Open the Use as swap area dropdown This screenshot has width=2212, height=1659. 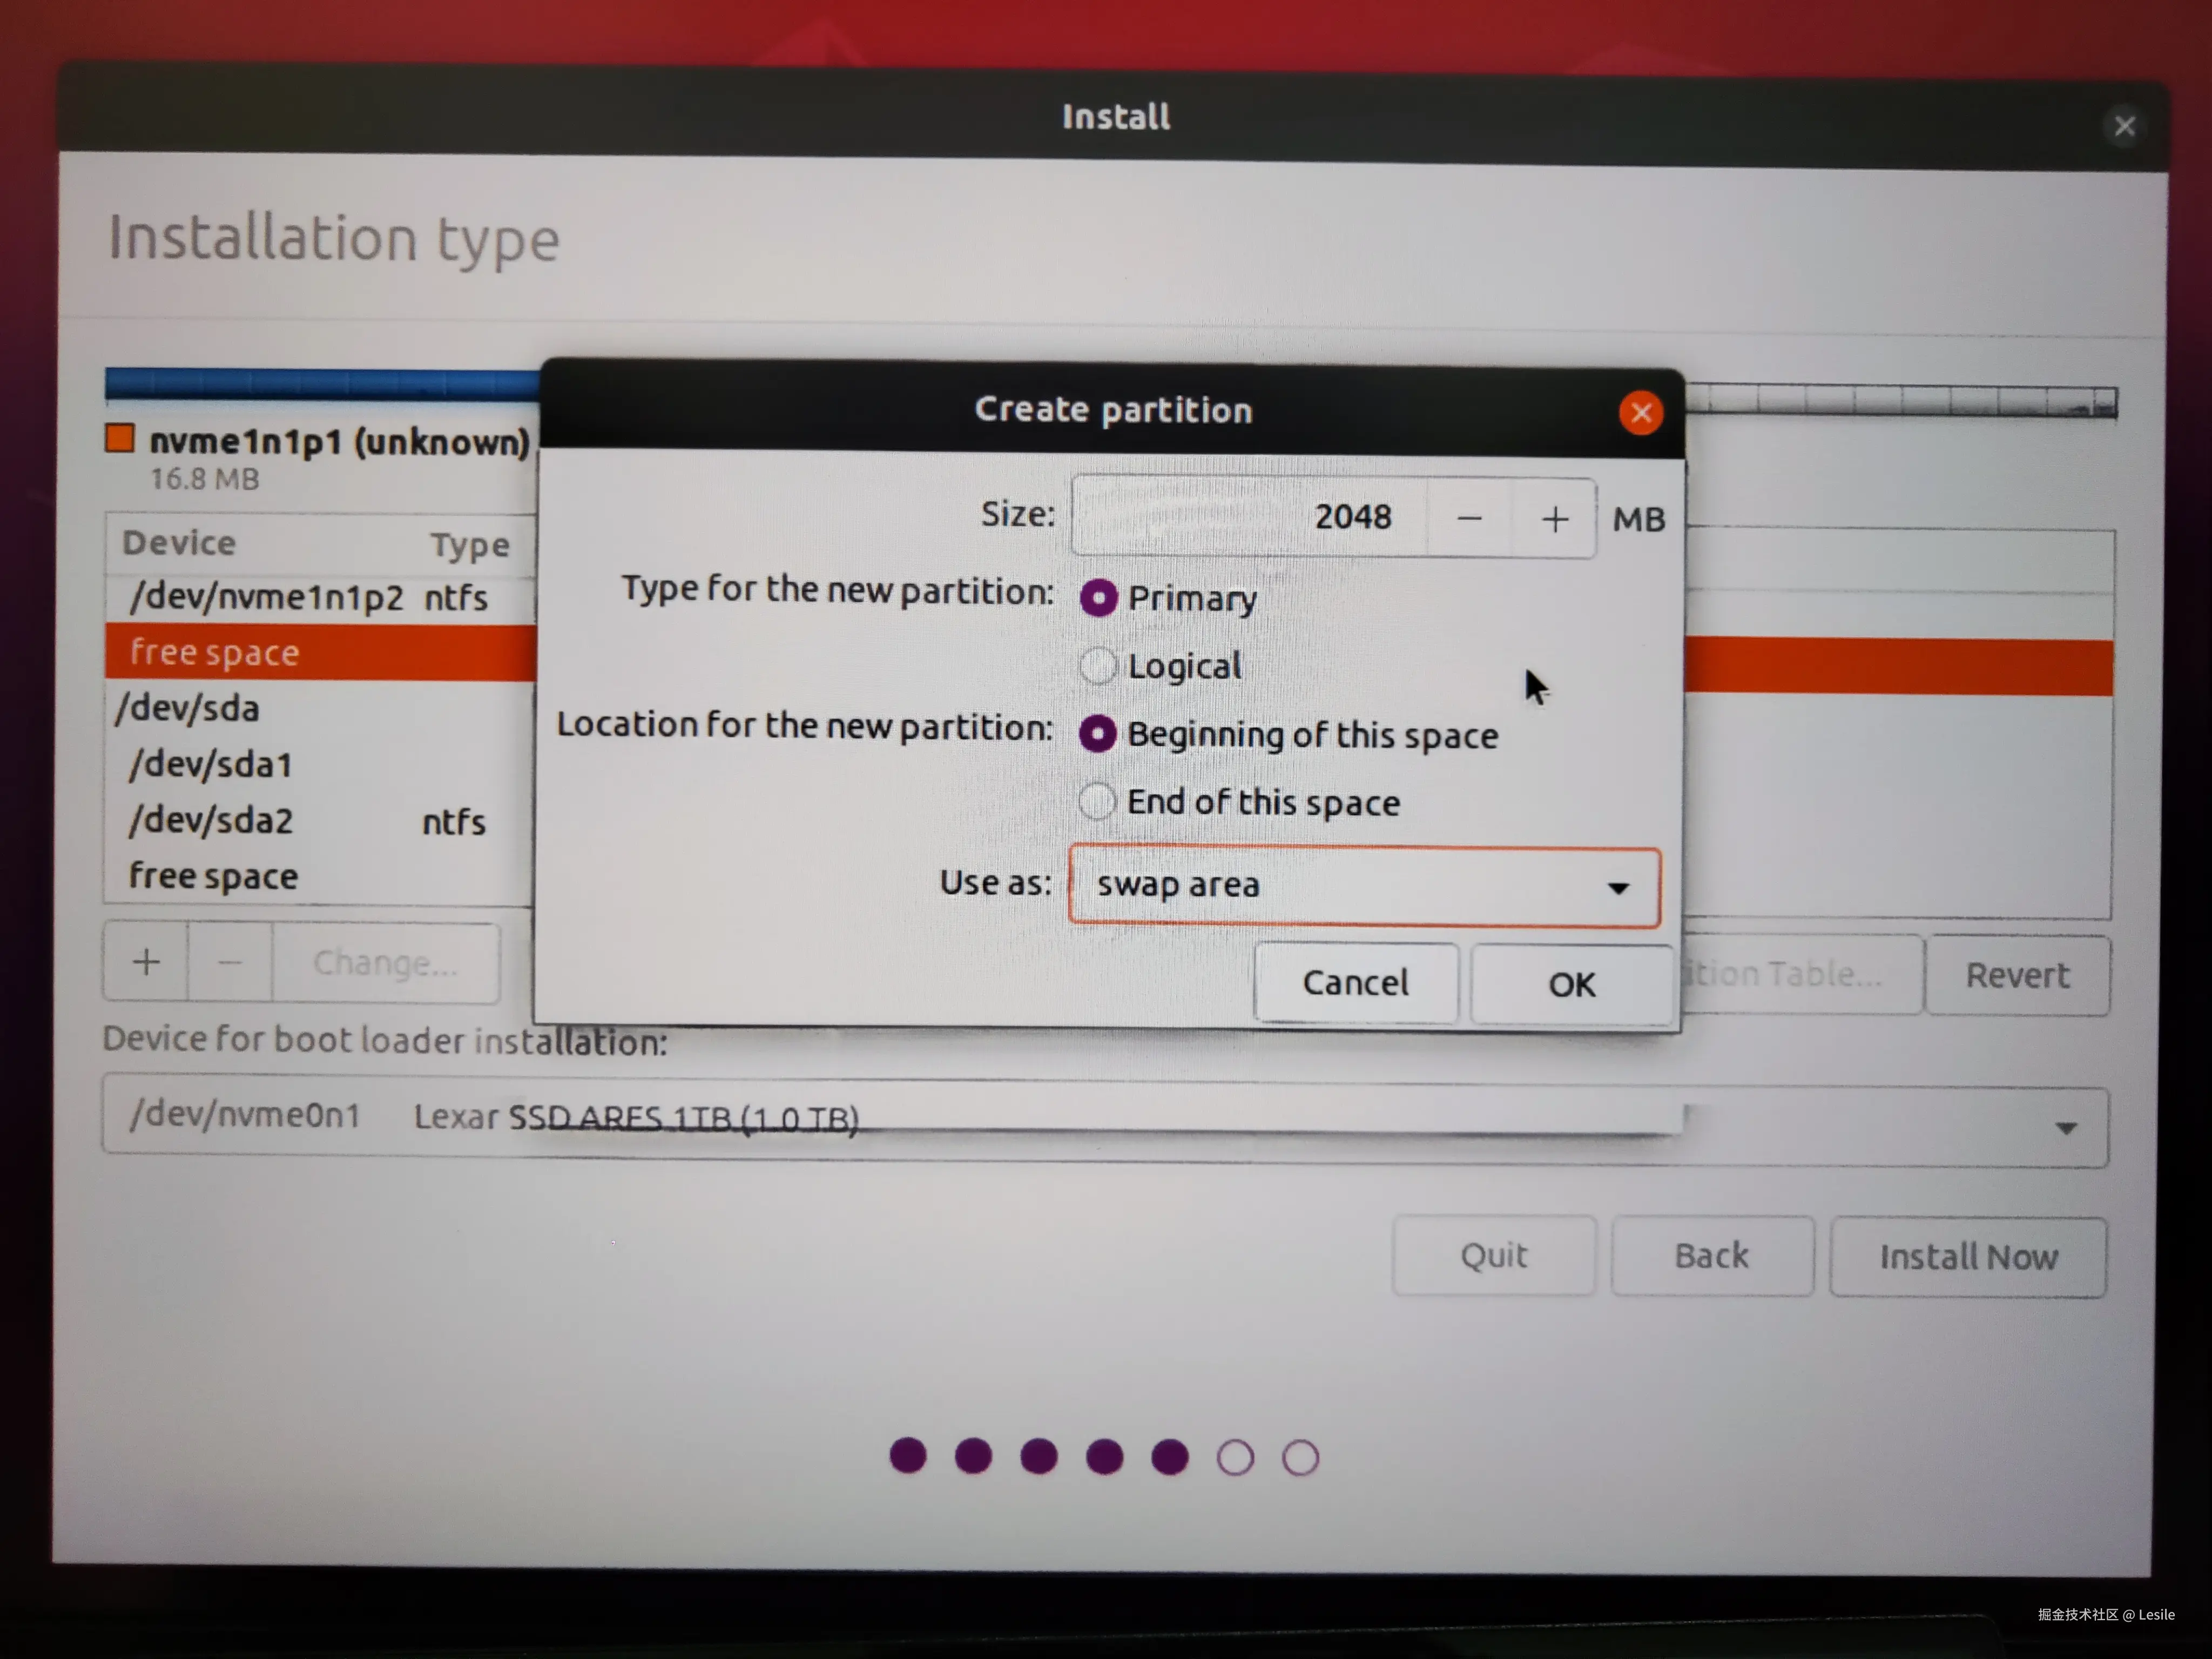(x=1363, y=886)
